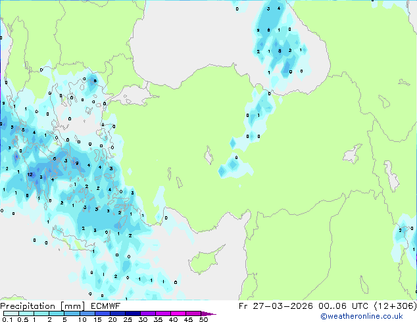Pick the 0.1–0.5 mm palest legend swatch
417x322 pixels.
click(11, 313)
